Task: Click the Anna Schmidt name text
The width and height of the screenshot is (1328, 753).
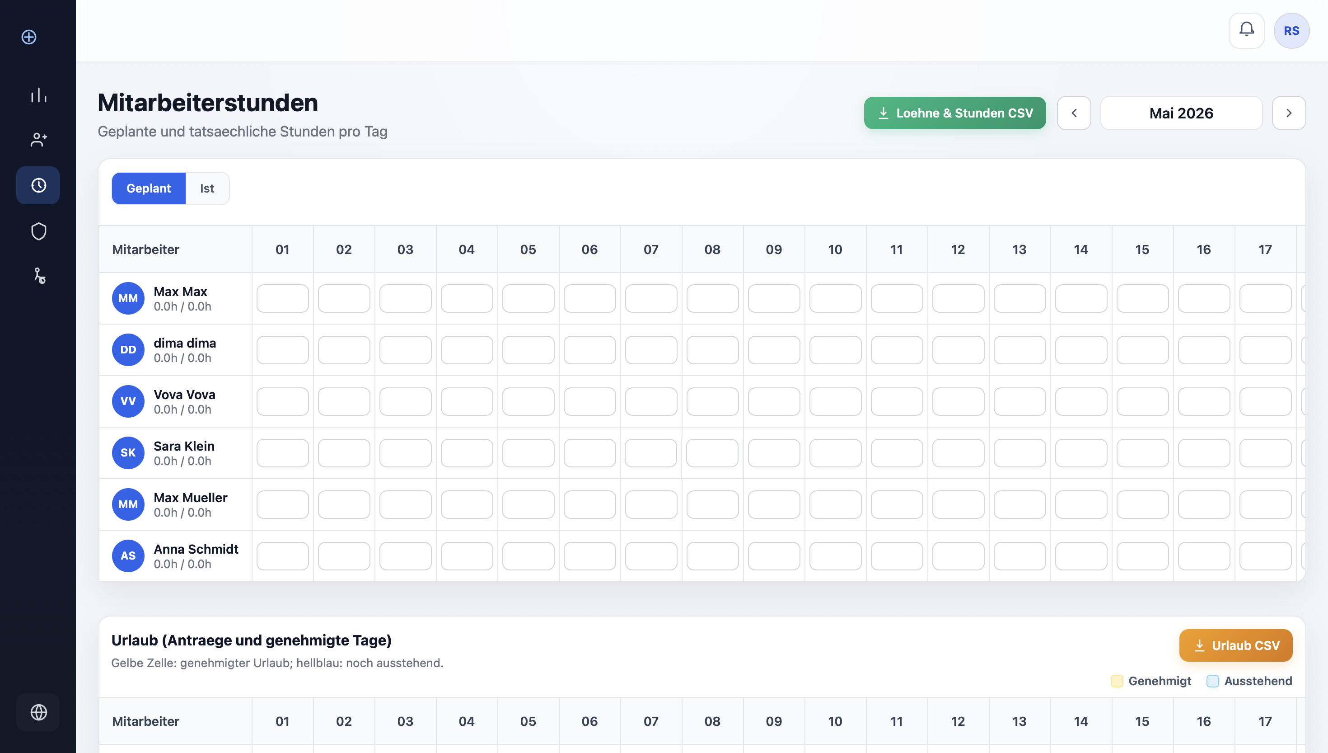Action: [196, 549]
